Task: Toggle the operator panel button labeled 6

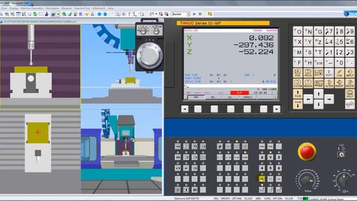Action: pos(279,168)
